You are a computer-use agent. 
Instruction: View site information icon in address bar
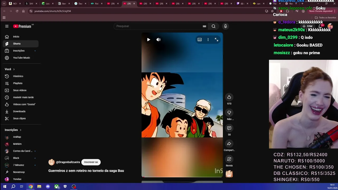tap(31, 11)
